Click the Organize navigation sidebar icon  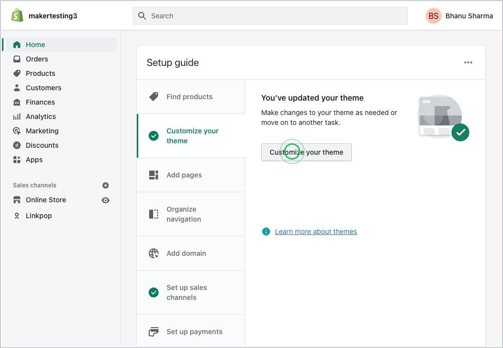pyautogui.click(x=154, y=214)
